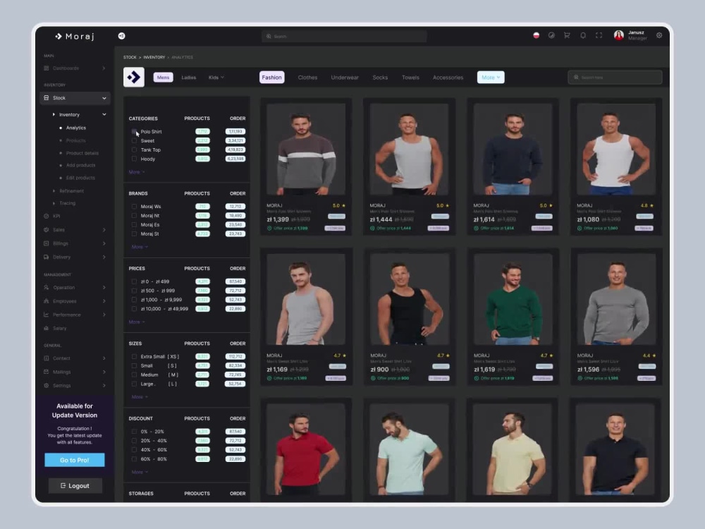Screen dimensions: 705x529
Task: Collapse the Stock sidebar section
Action: pos(104,98)
